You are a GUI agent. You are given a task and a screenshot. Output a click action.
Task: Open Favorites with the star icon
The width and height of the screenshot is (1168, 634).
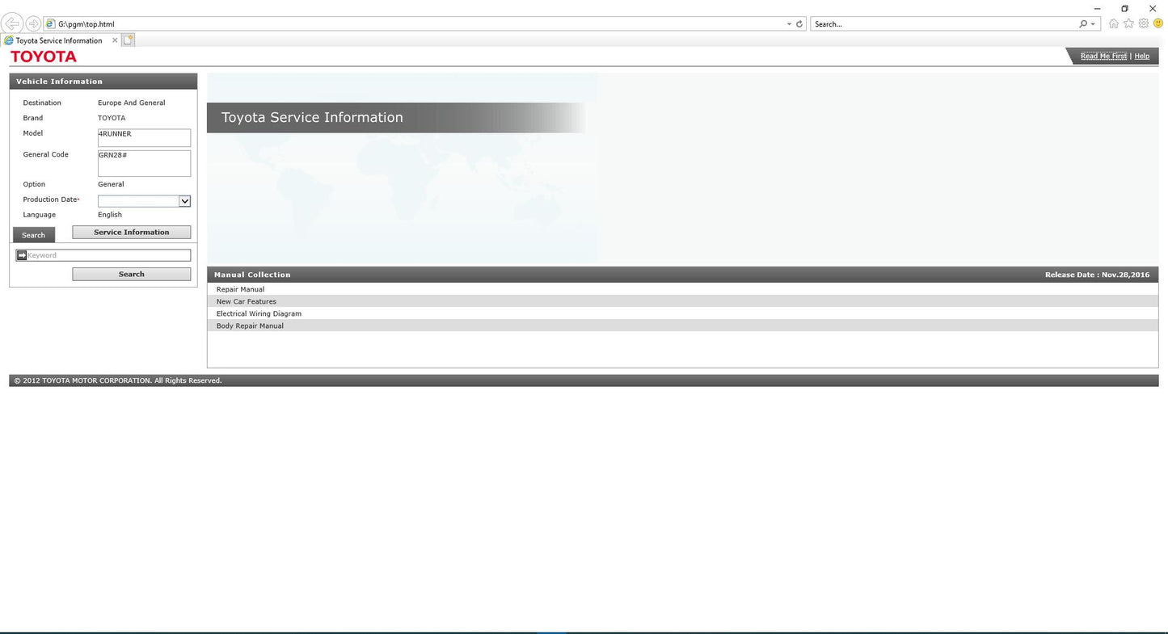[1128, 24]
